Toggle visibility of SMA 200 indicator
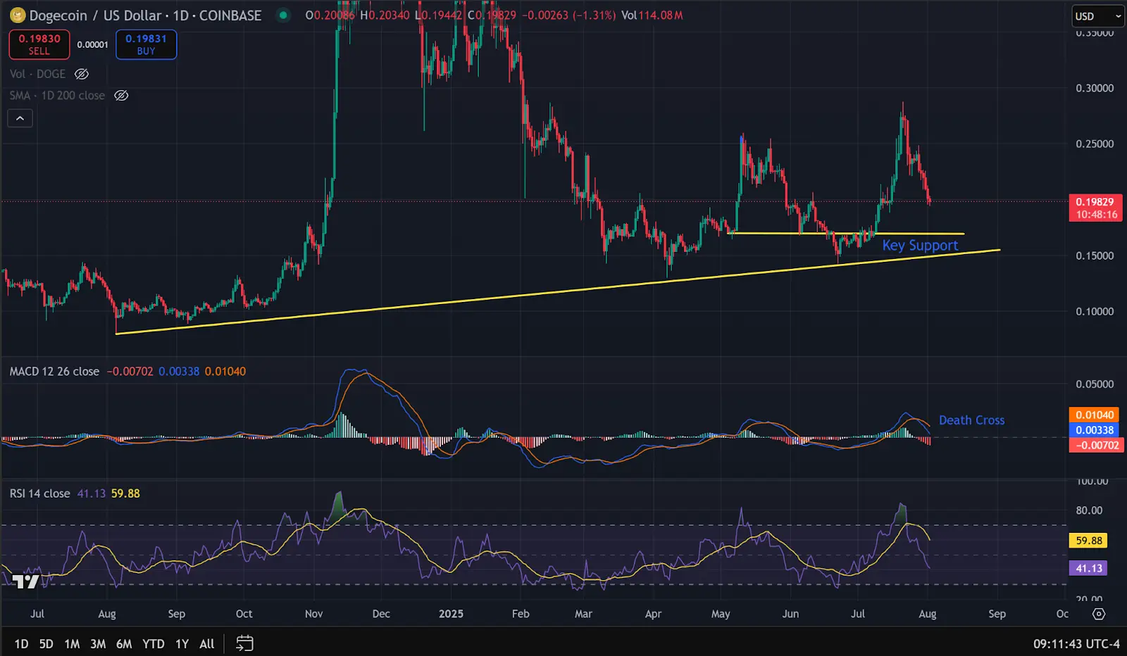 pyautogui.click(x=121, y=96)
